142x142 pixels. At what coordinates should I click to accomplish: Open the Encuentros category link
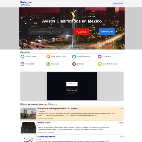click(x=107, y=57)
